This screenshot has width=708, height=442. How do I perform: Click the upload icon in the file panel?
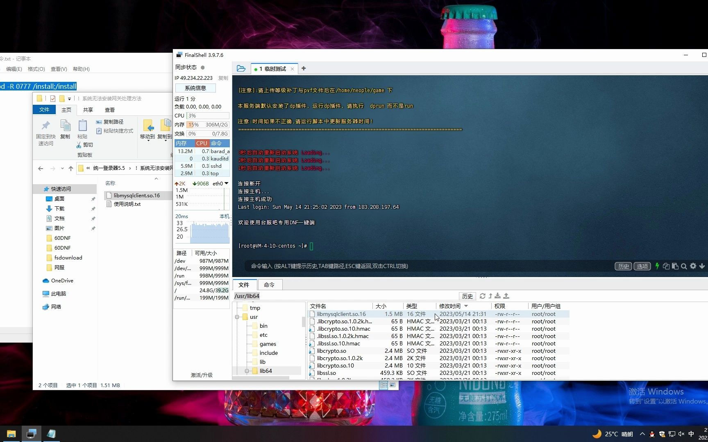point(506,296)
